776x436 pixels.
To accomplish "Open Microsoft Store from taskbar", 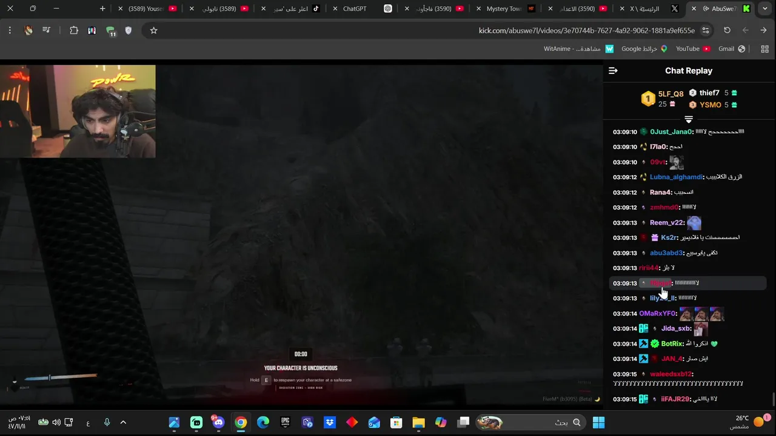I will tap(396, 422).
